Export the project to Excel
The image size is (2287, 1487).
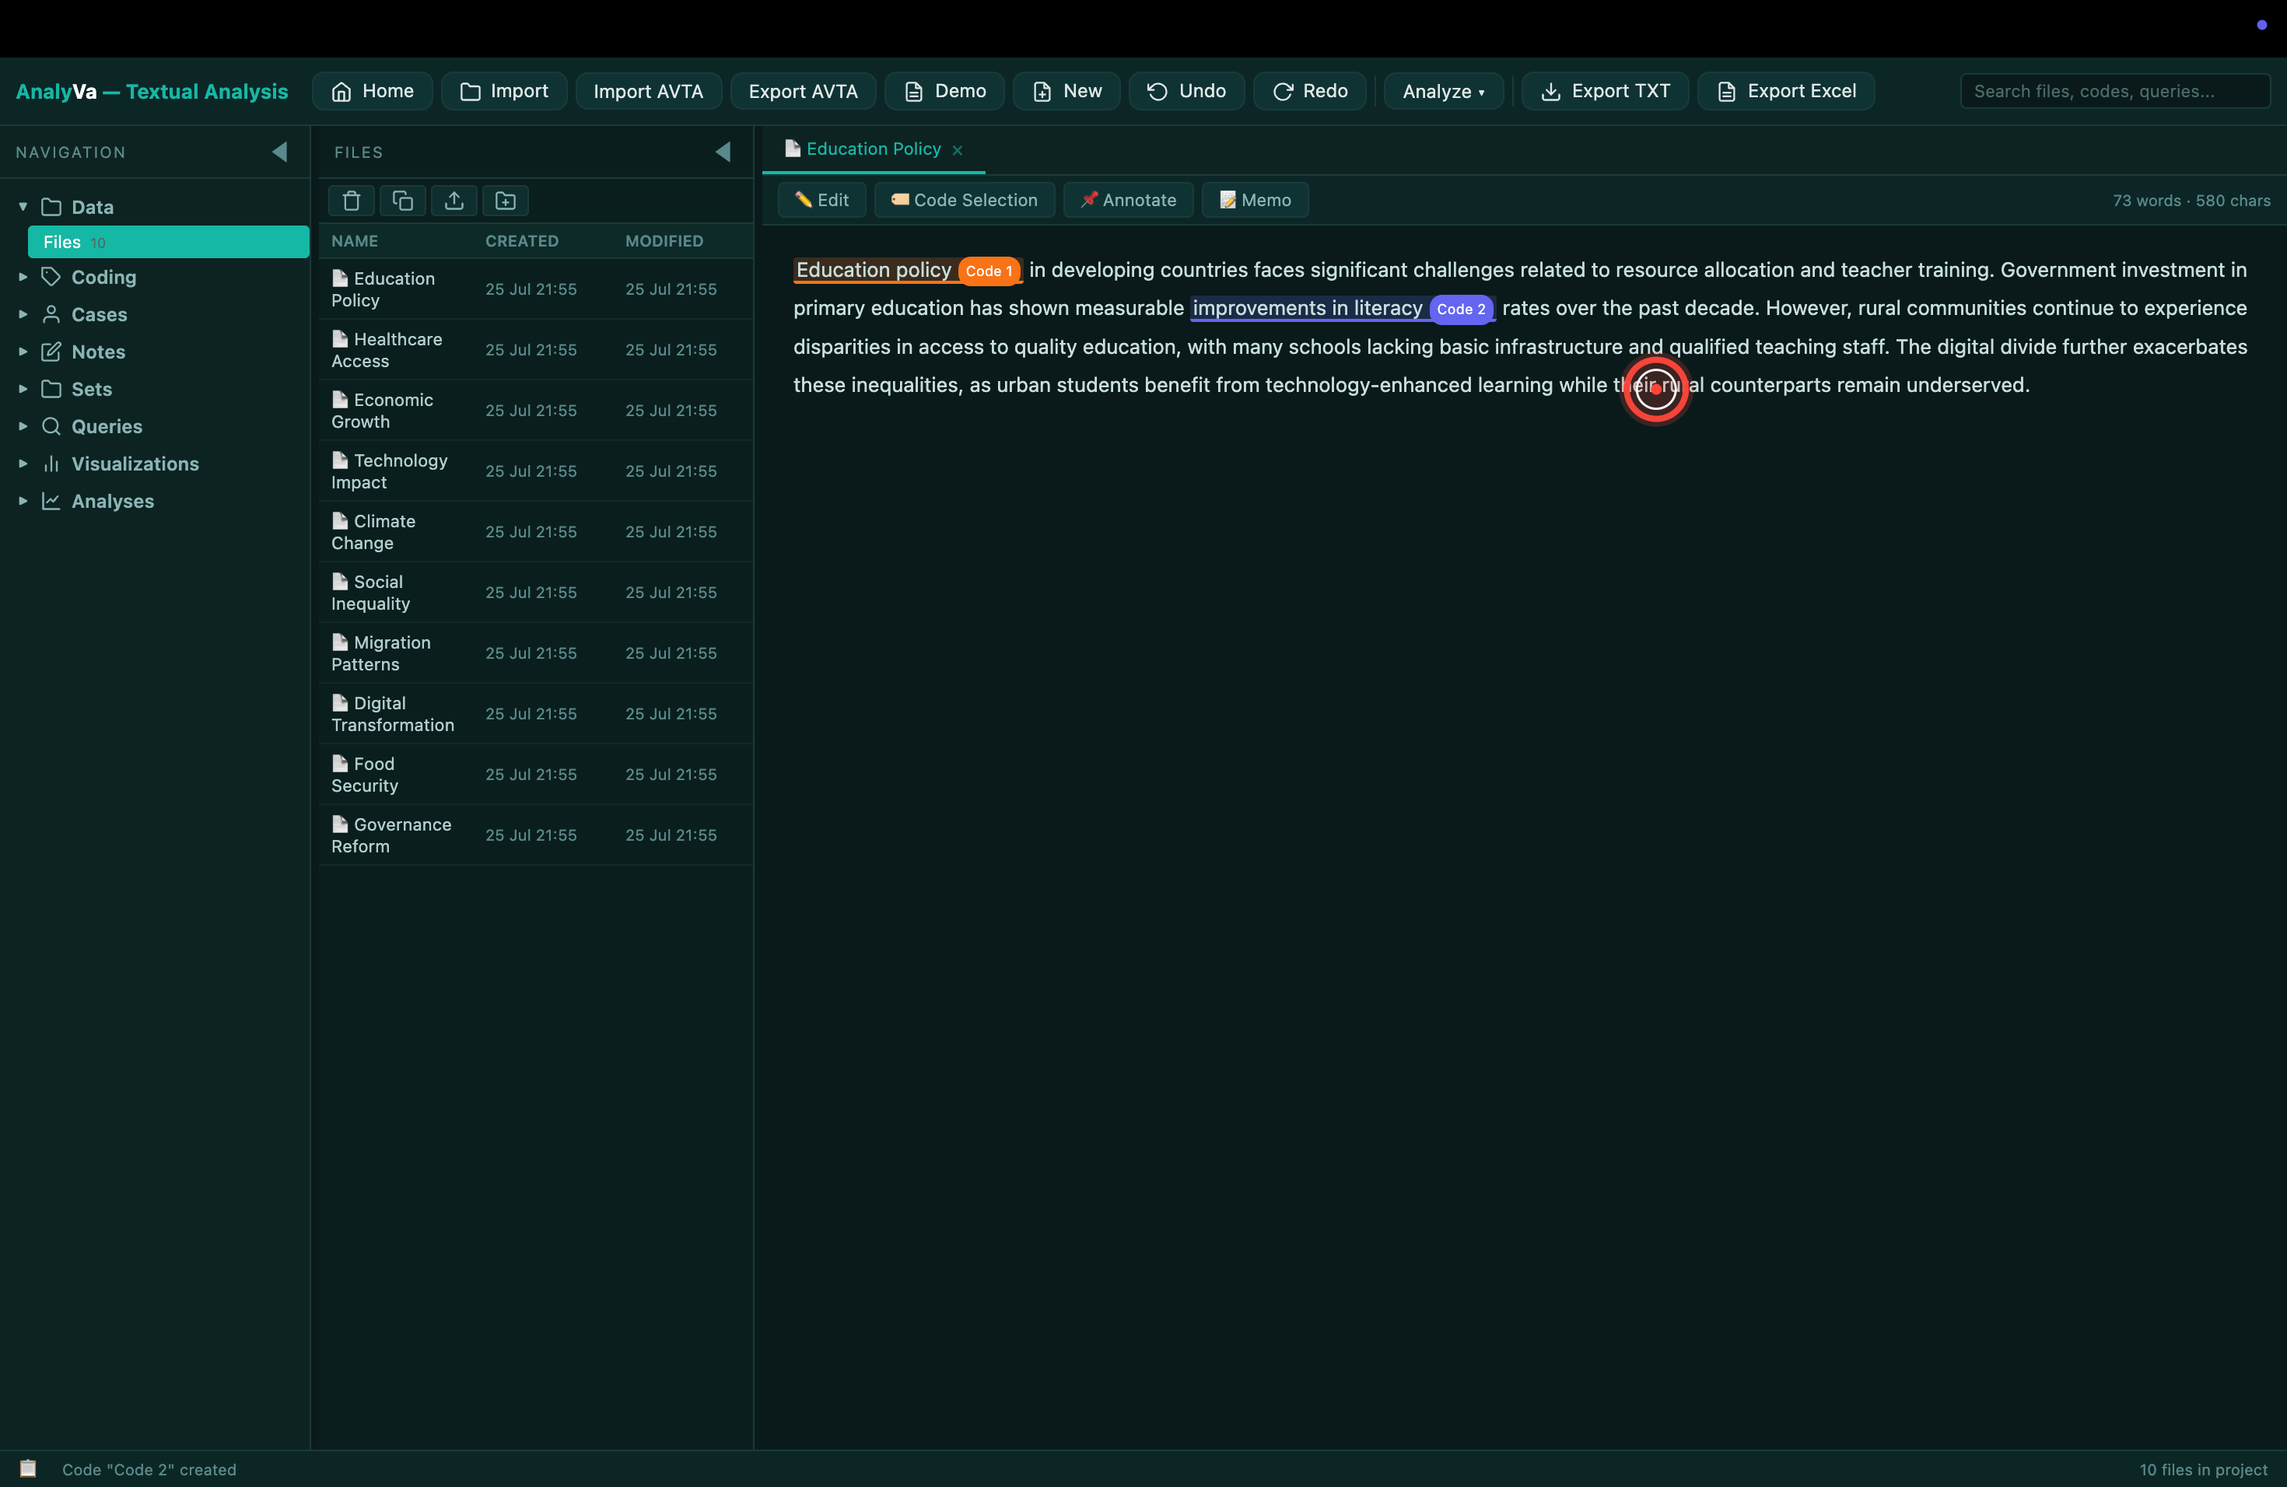pyautogui.click(x=1785, y=91)
